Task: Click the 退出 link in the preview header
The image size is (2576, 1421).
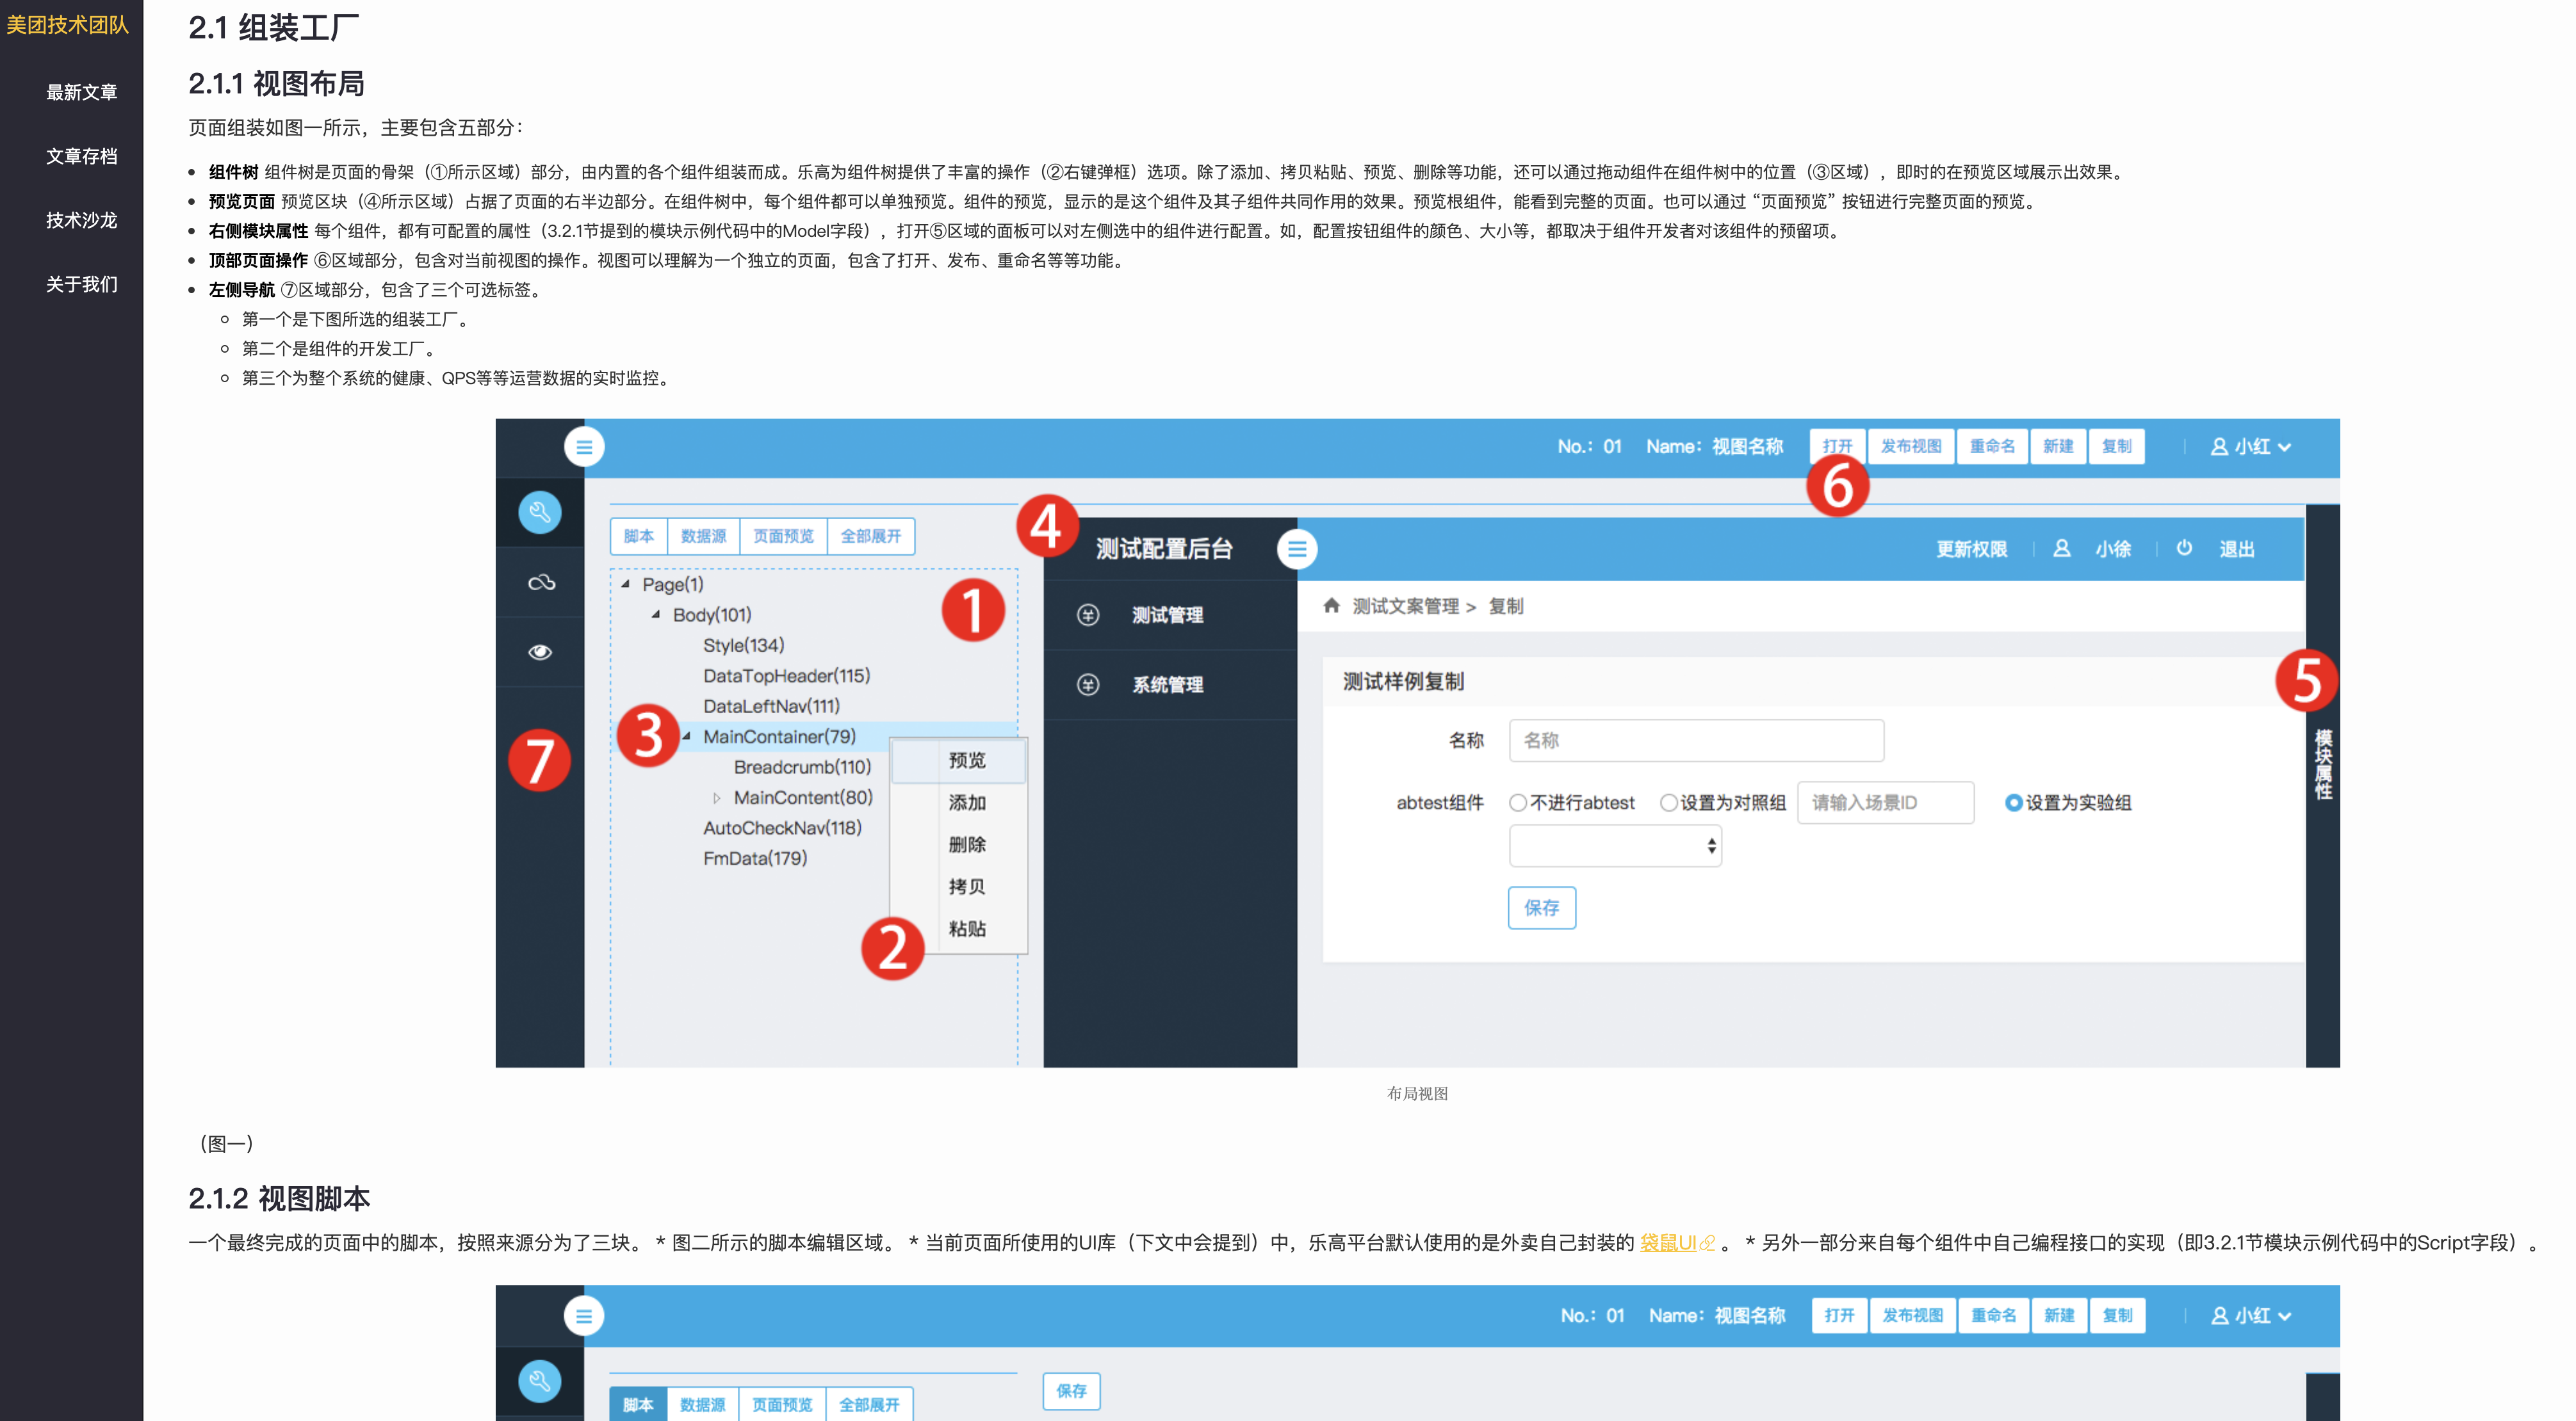Action: pos(2237,549)
